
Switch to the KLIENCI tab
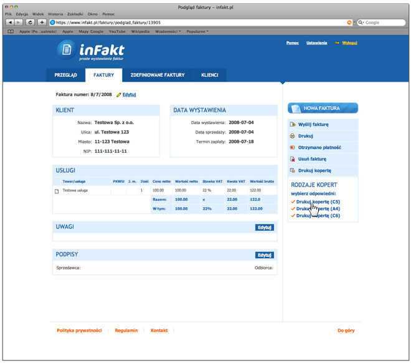coord(210,75)
